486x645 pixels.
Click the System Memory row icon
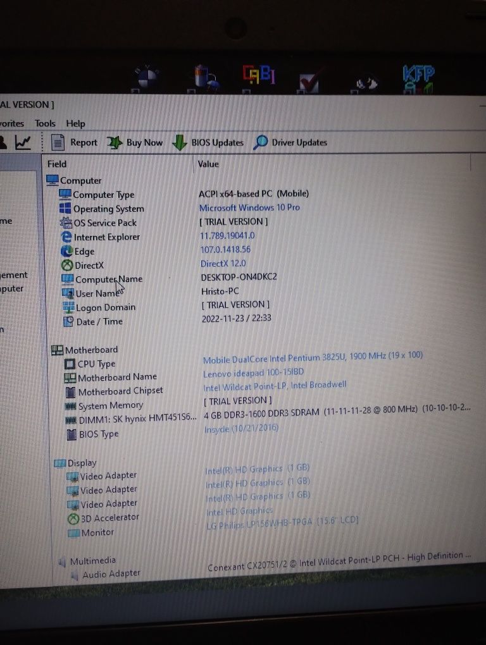pos(71,407)
